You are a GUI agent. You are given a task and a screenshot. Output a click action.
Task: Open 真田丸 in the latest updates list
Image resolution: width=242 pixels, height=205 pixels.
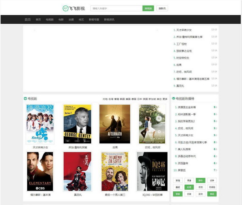180,86
